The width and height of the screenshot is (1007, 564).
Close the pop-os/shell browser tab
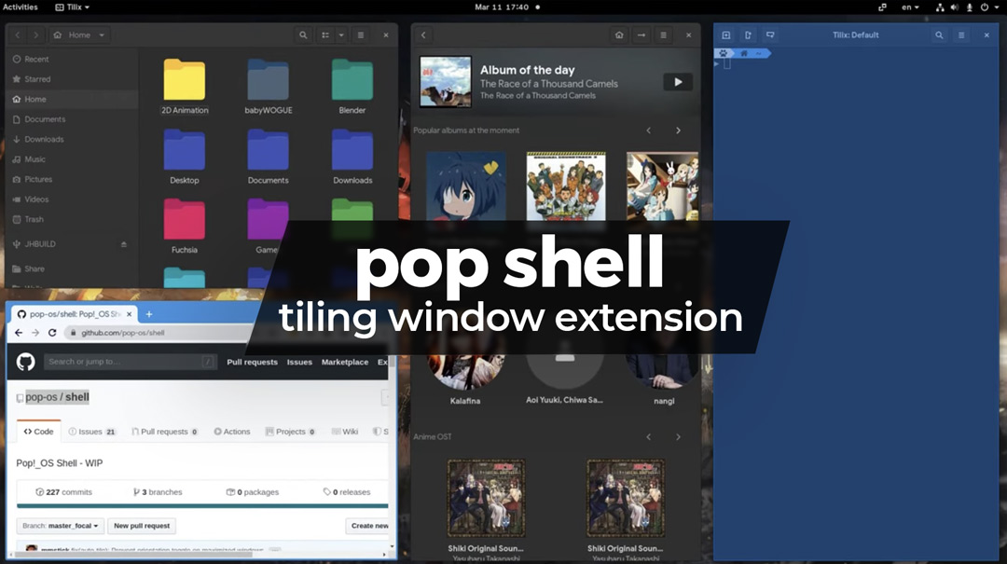tap(129, 314)
